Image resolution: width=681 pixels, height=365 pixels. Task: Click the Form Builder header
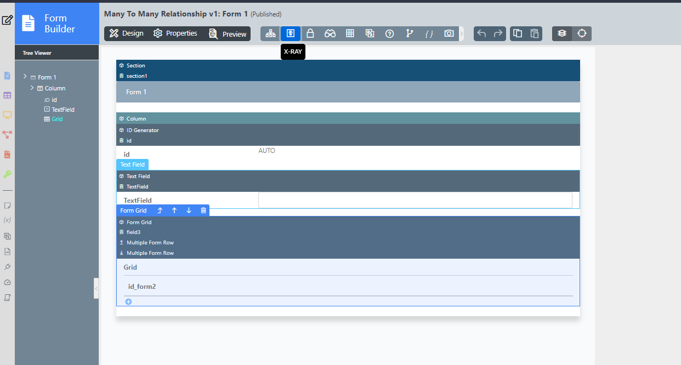tap(57, 24)
